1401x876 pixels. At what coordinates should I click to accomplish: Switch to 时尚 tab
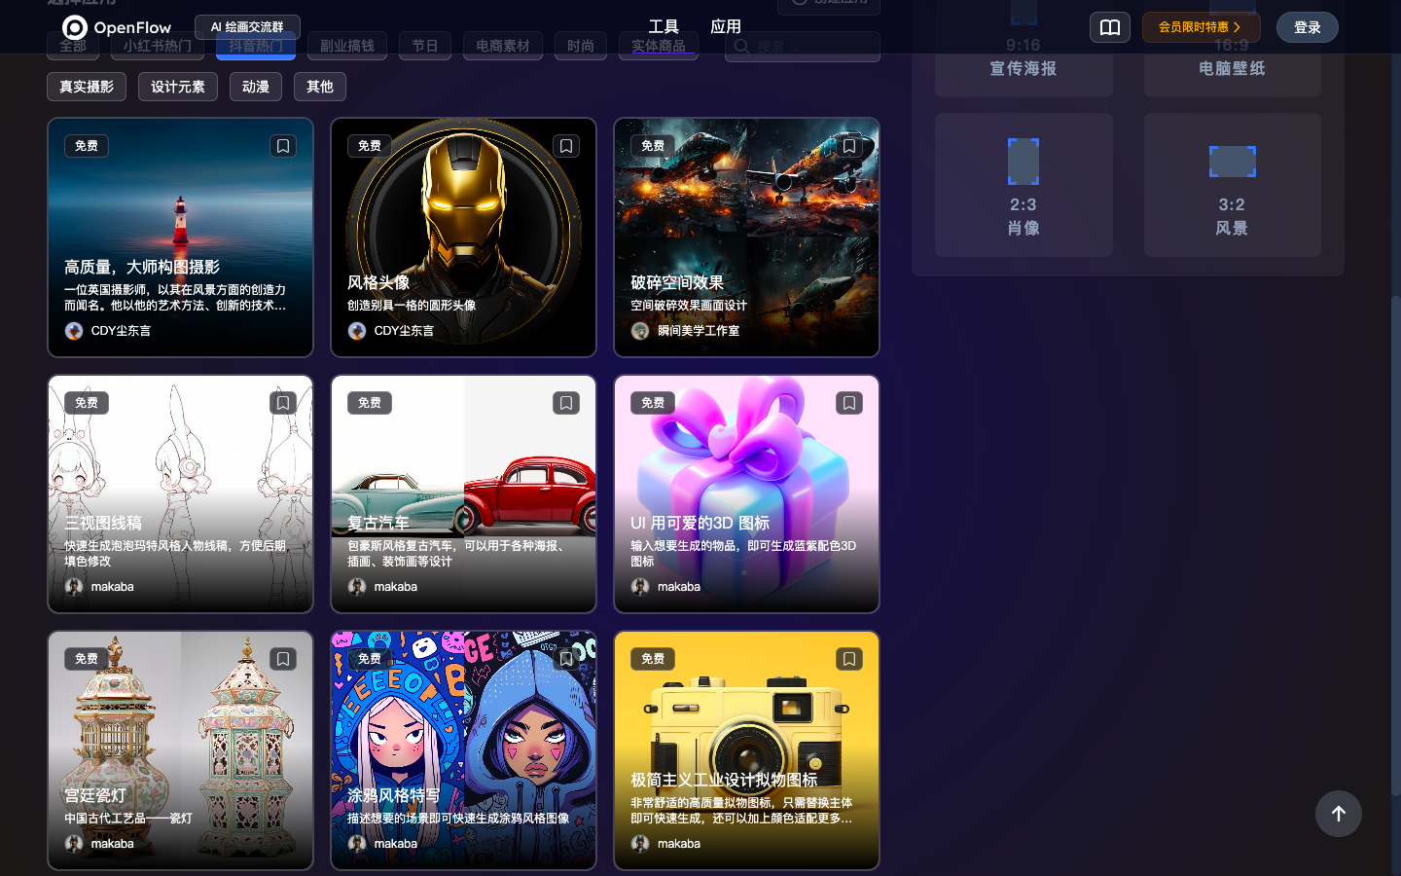(x=581, y=46)
